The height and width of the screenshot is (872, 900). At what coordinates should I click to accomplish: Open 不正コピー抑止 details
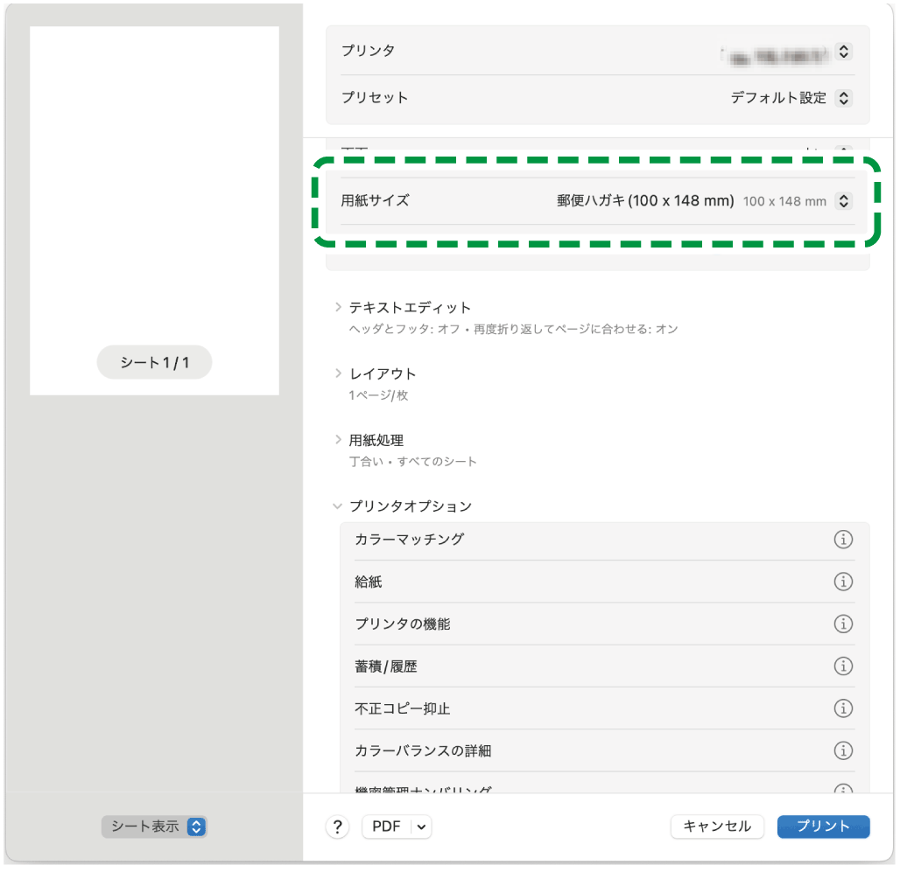pos(843,708)
